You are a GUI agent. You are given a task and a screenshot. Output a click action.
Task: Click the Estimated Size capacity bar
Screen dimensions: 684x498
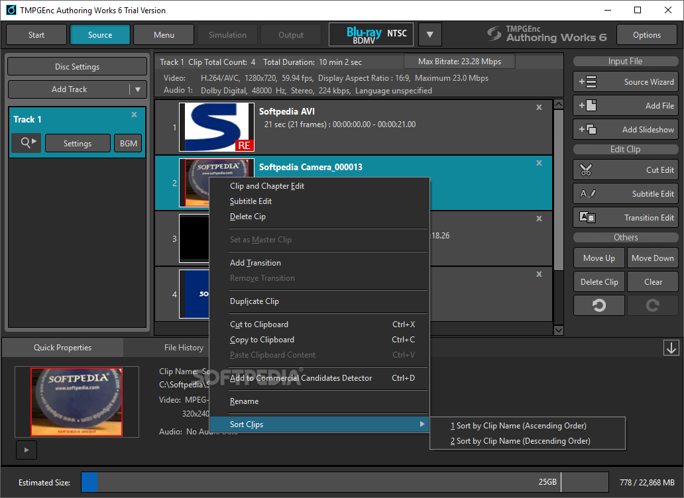pyautogui.click(x=345, y=482)
